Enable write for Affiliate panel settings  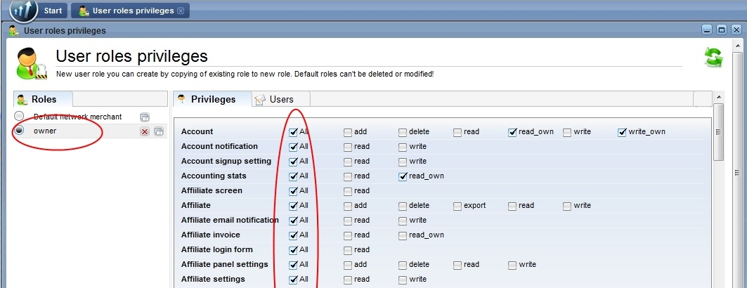[512, 265]
